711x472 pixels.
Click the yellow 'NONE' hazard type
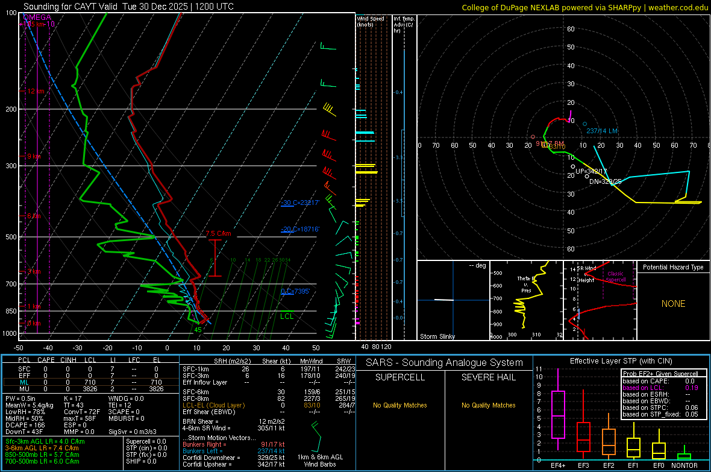pyautogui.click(x=673, y=304)
